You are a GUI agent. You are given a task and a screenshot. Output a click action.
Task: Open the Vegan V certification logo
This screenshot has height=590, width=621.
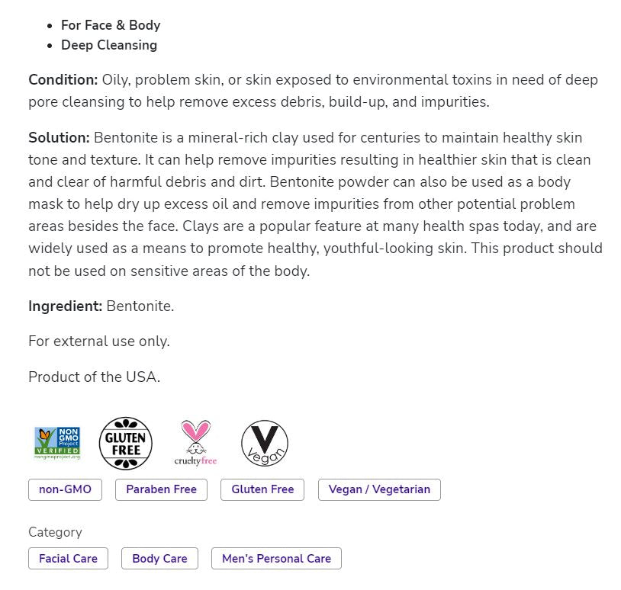coord(264,443)
